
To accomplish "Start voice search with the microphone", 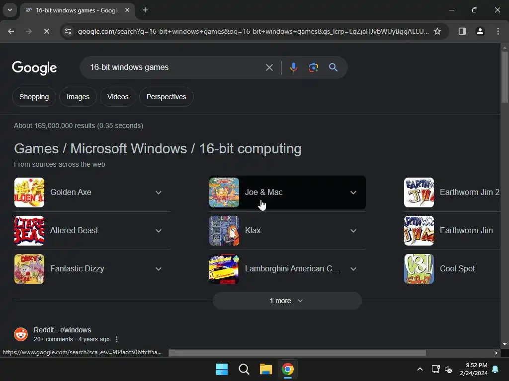I will click(x=293, y=67).
